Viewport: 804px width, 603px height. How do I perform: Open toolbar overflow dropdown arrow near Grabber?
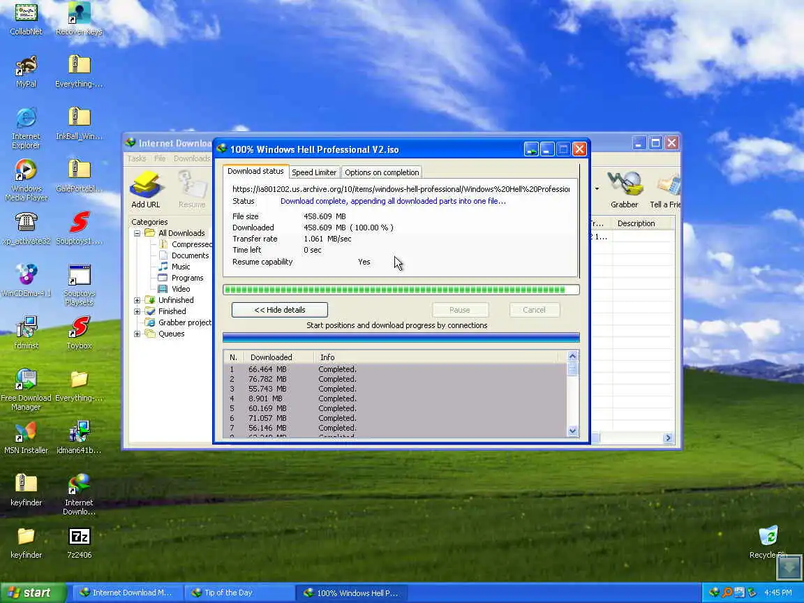pyautogui.click(x=597, y=189)
